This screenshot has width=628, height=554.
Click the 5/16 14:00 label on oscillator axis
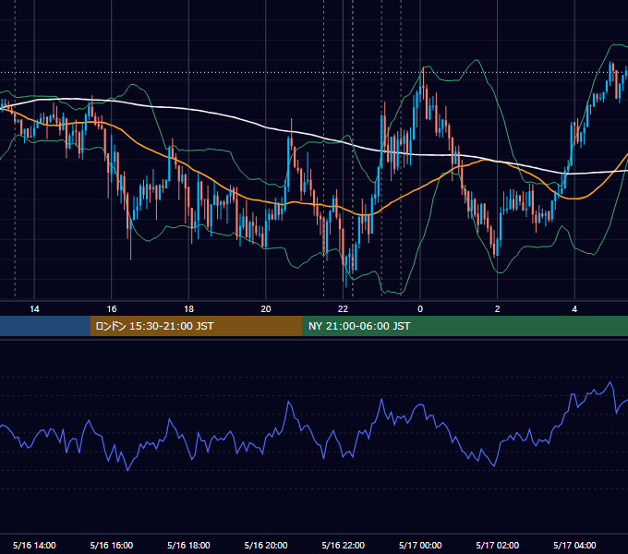click(x=34, y=545)
